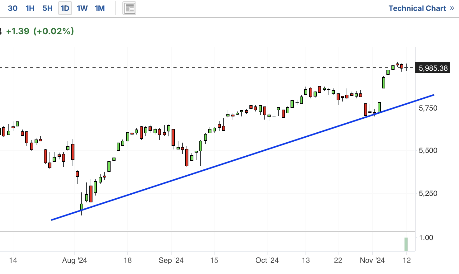Click the Oct '24 date label

point(267,260)
